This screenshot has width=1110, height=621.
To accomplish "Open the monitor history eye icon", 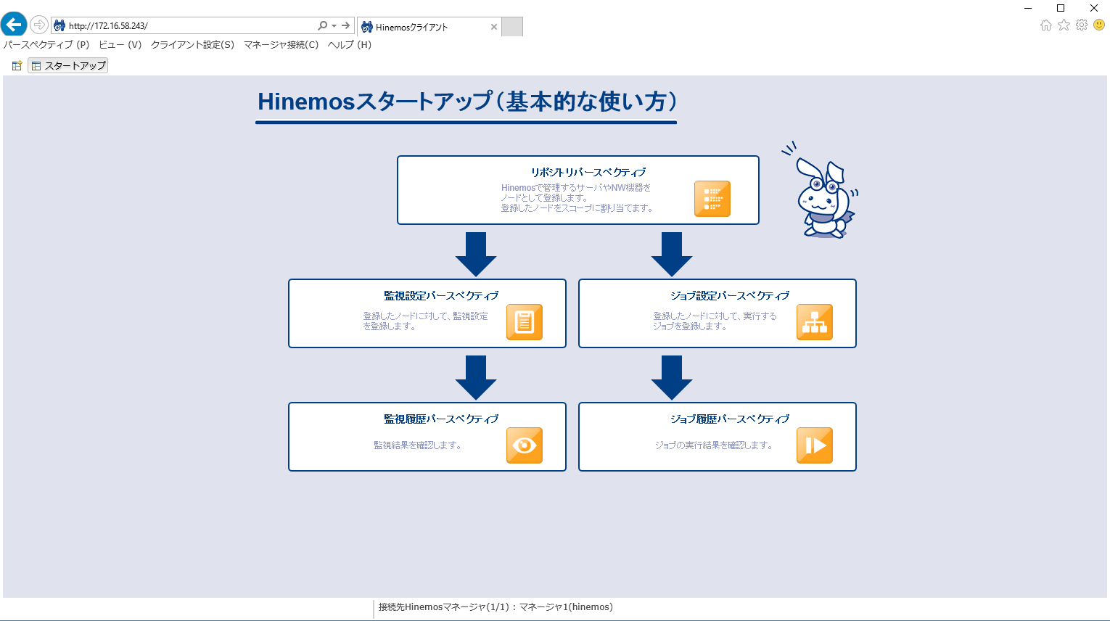I will click(x=525, y=445).
